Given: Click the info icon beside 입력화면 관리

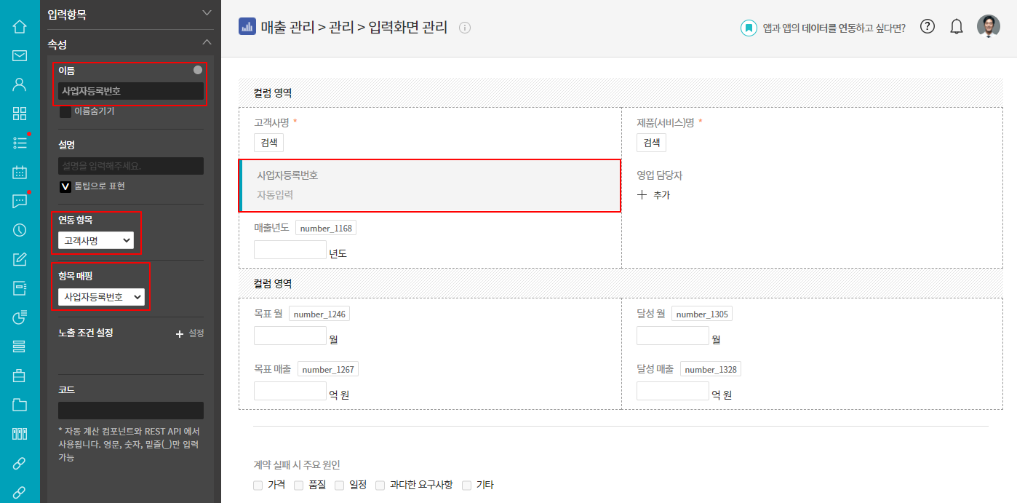Looking at the screenshot, I should coord(465,28).
